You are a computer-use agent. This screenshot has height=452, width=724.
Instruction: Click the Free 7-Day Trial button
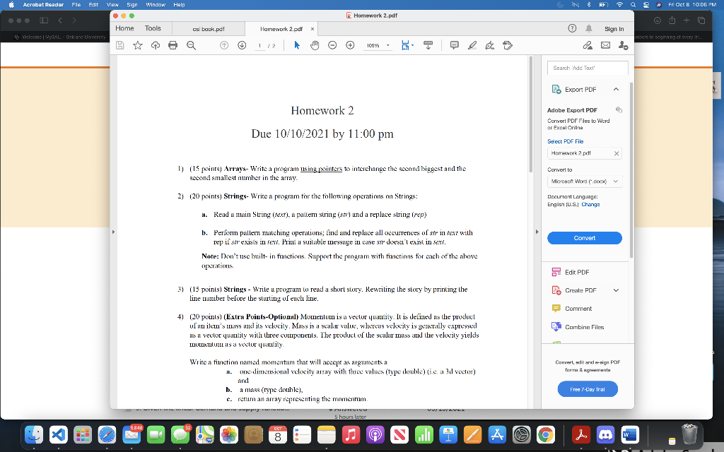pyautogui.click(x=587, y=389)
